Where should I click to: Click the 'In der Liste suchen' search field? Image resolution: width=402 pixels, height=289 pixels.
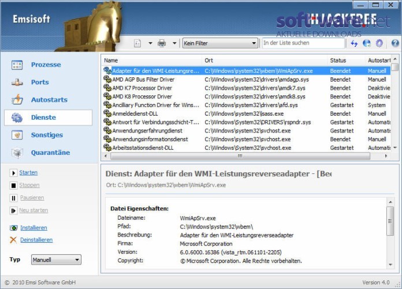pos(303,43)
